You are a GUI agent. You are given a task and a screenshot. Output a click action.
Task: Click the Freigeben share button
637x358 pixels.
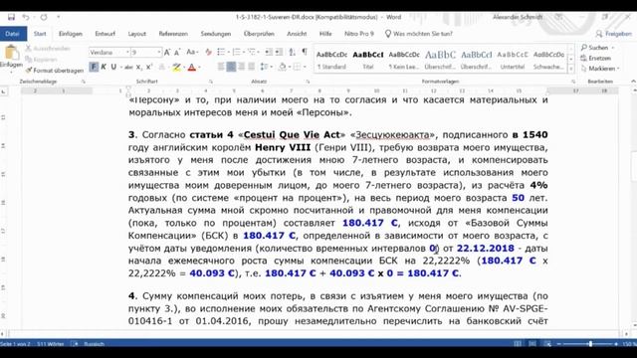pos(614,34)
